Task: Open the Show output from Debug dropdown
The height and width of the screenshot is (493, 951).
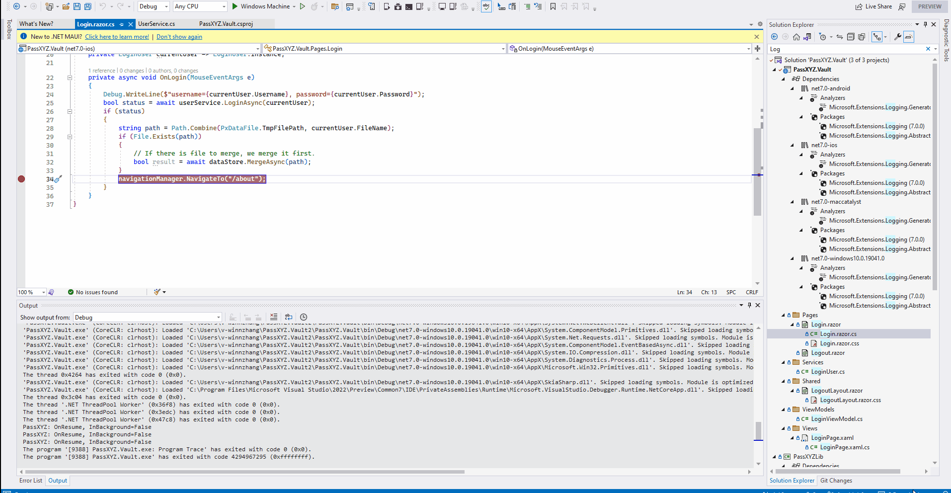Action: pyautogui.click(x=219, y=317)
